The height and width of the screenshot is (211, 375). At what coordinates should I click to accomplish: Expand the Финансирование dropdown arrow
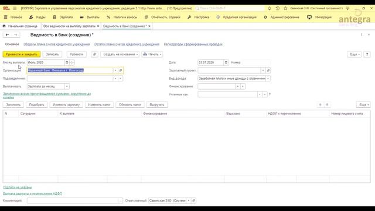point(237,86)
